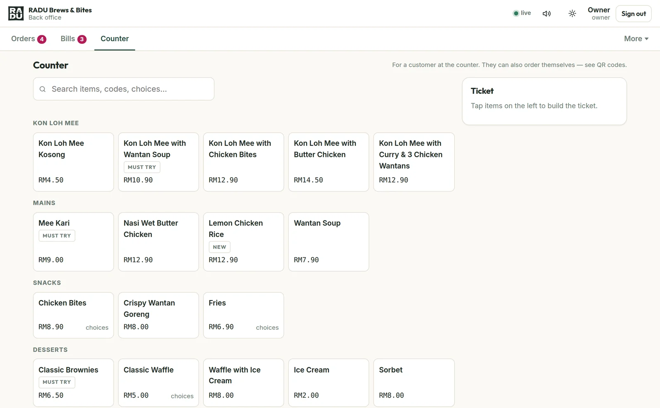Click MUST TRY tag on Classic Brownies
660x408 pixels.
pos(57,382)
